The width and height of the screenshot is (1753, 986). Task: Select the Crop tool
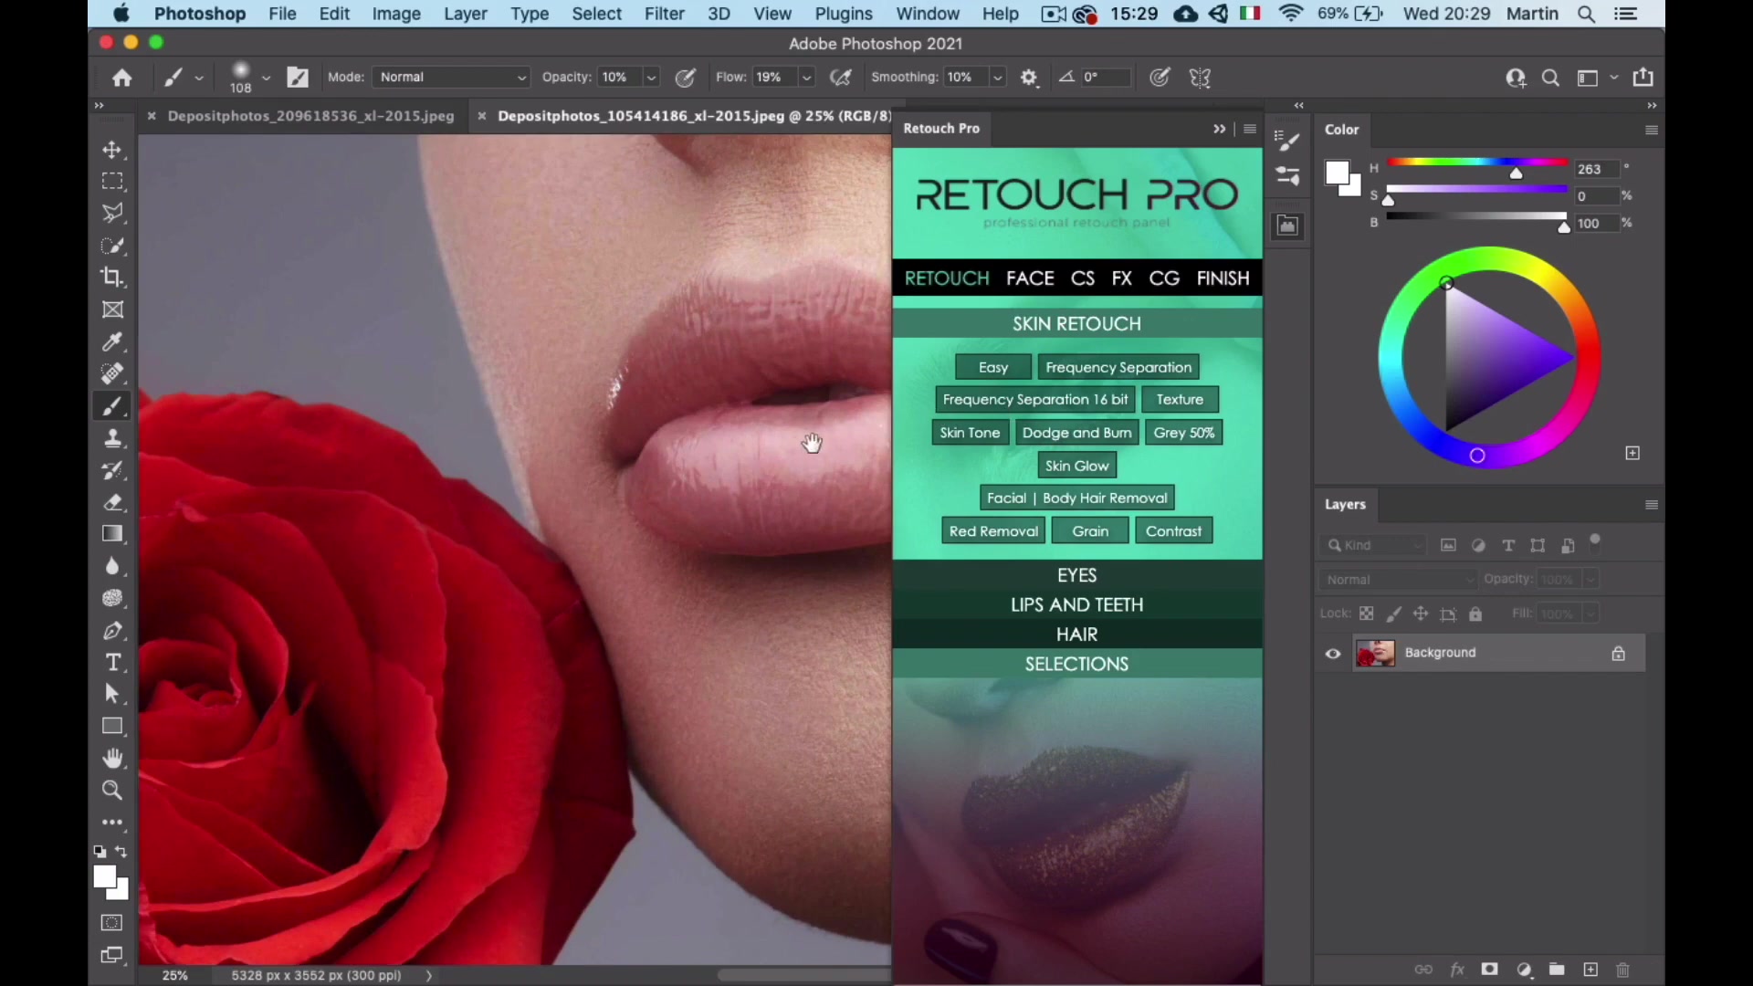(112, 278)
